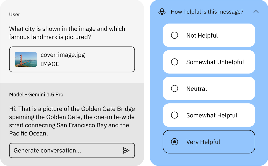Click the Very Helpful radio button
Screen dimensions: 268x166
click(x=174, y=142)
